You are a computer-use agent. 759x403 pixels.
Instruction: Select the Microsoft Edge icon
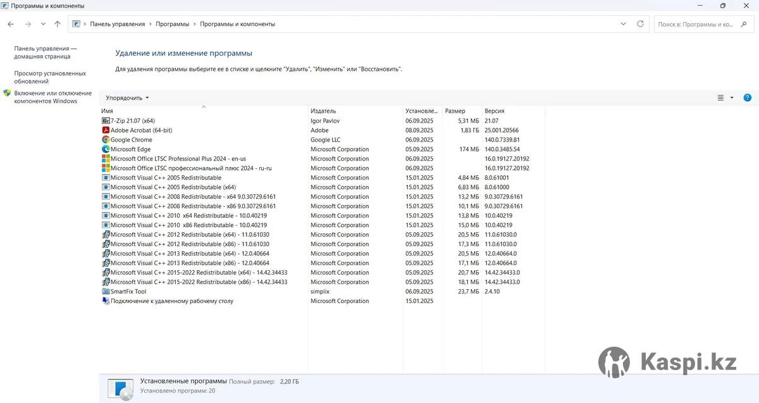pyautogui.click(x=106, y=149)
